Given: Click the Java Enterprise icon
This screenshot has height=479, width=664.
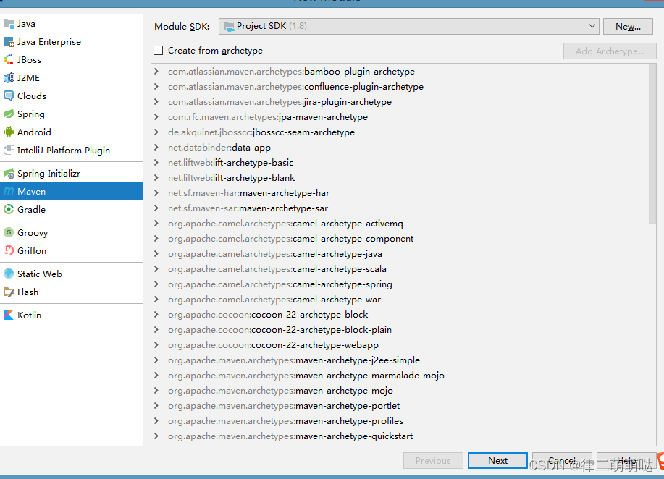Looking at the screenshot, I should (x=9, y=42).
